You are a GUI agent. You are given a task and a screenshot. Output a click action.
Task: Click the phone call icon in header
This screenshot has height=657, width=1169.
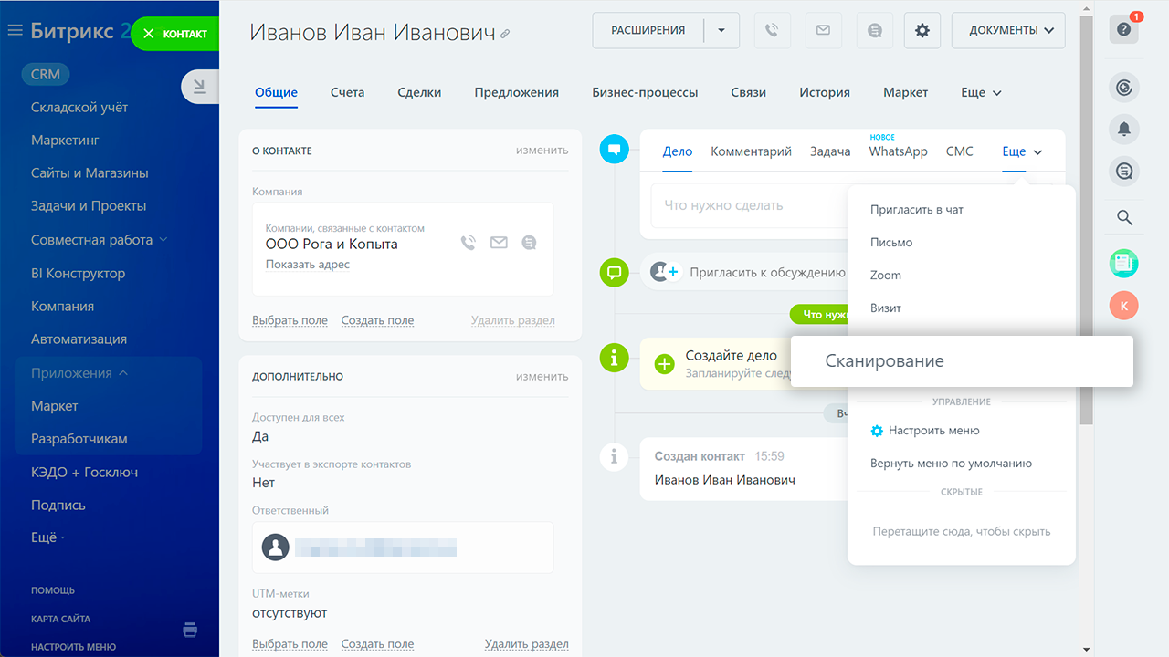tap(772, 30)
